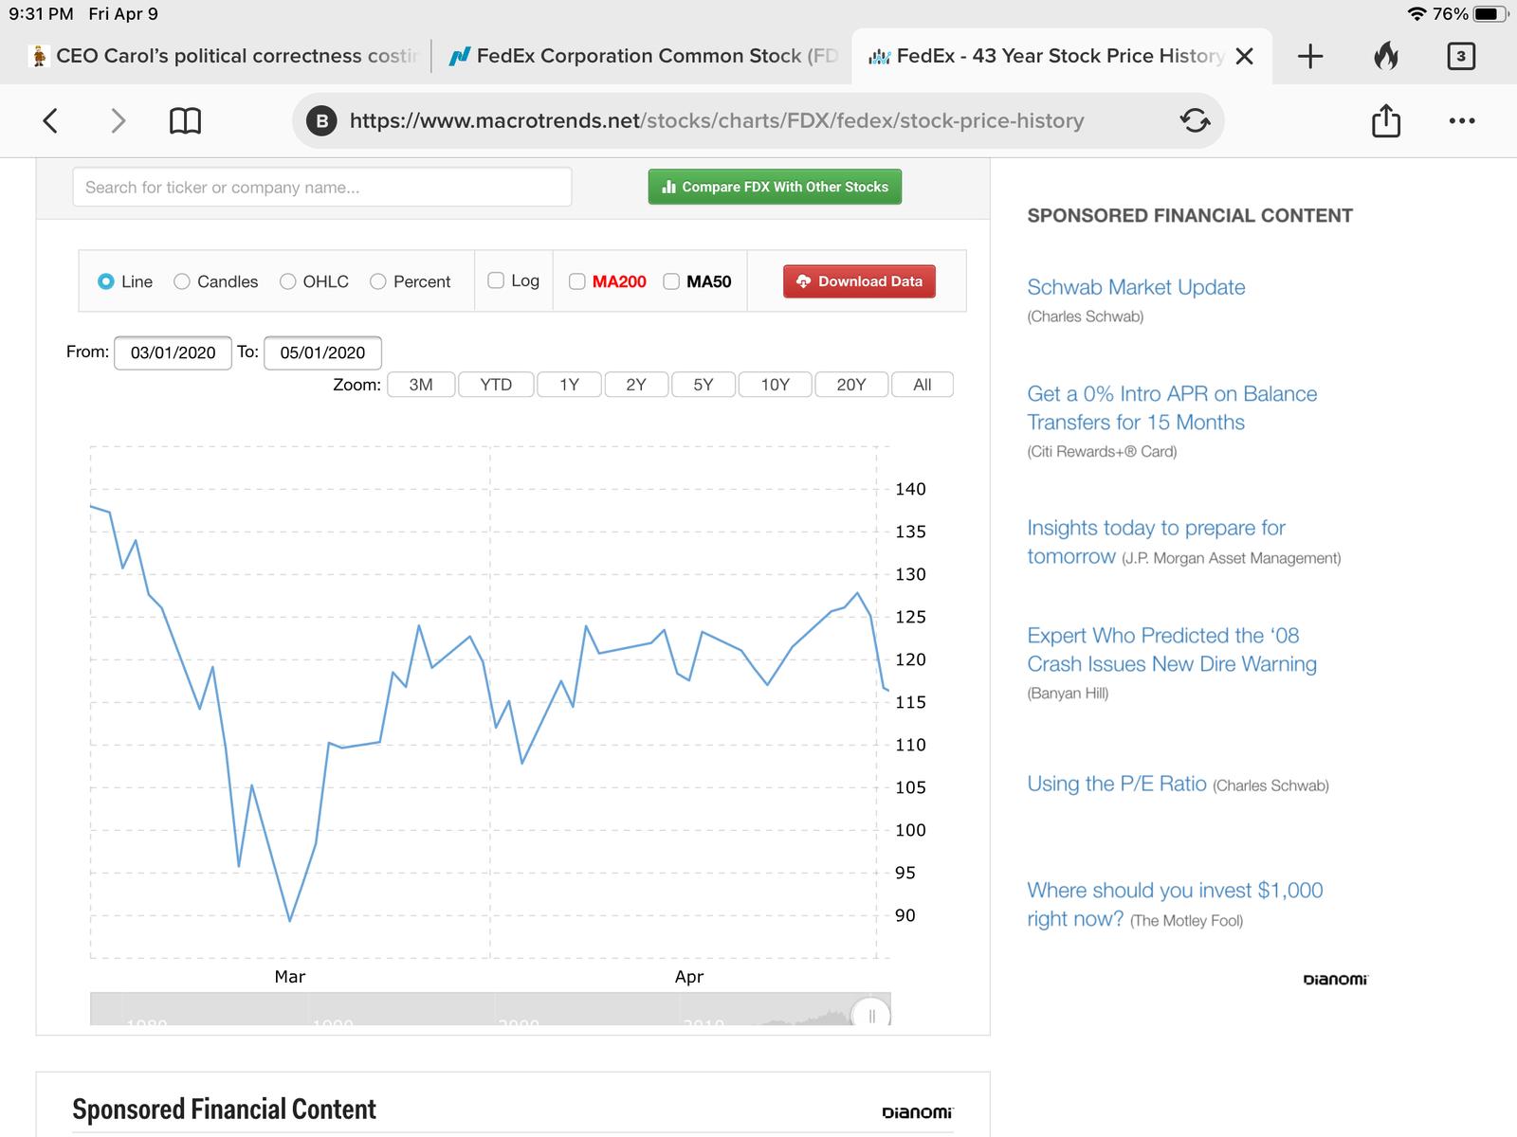Select the Candles chart type radio
The image size is (1517, 1137).
click(x=182, y=281)
